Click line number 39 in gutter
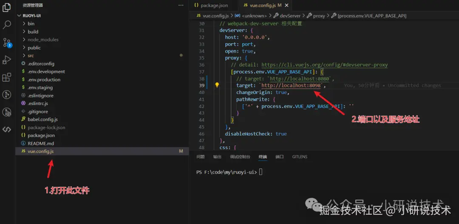The image size is (459, 224). (x=201, y=86)
